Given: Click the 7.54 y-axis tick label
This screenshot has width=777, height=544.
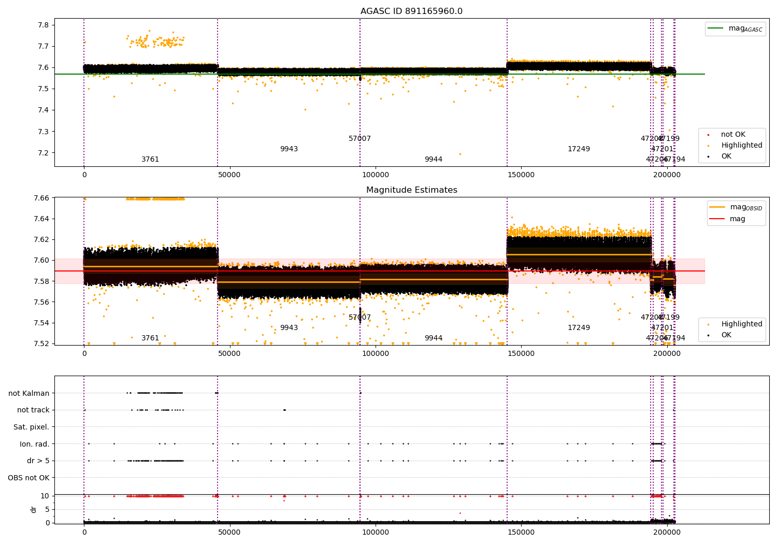Looking at the screenshot, I should pos(41,323).
